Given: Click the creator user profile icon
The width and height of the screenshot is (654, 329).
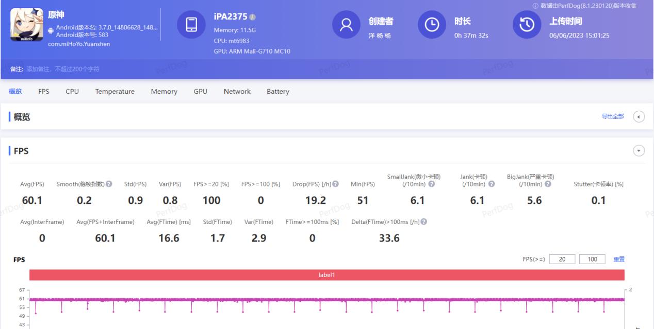Looking at the screenshot, I should [x=346, y=25].
